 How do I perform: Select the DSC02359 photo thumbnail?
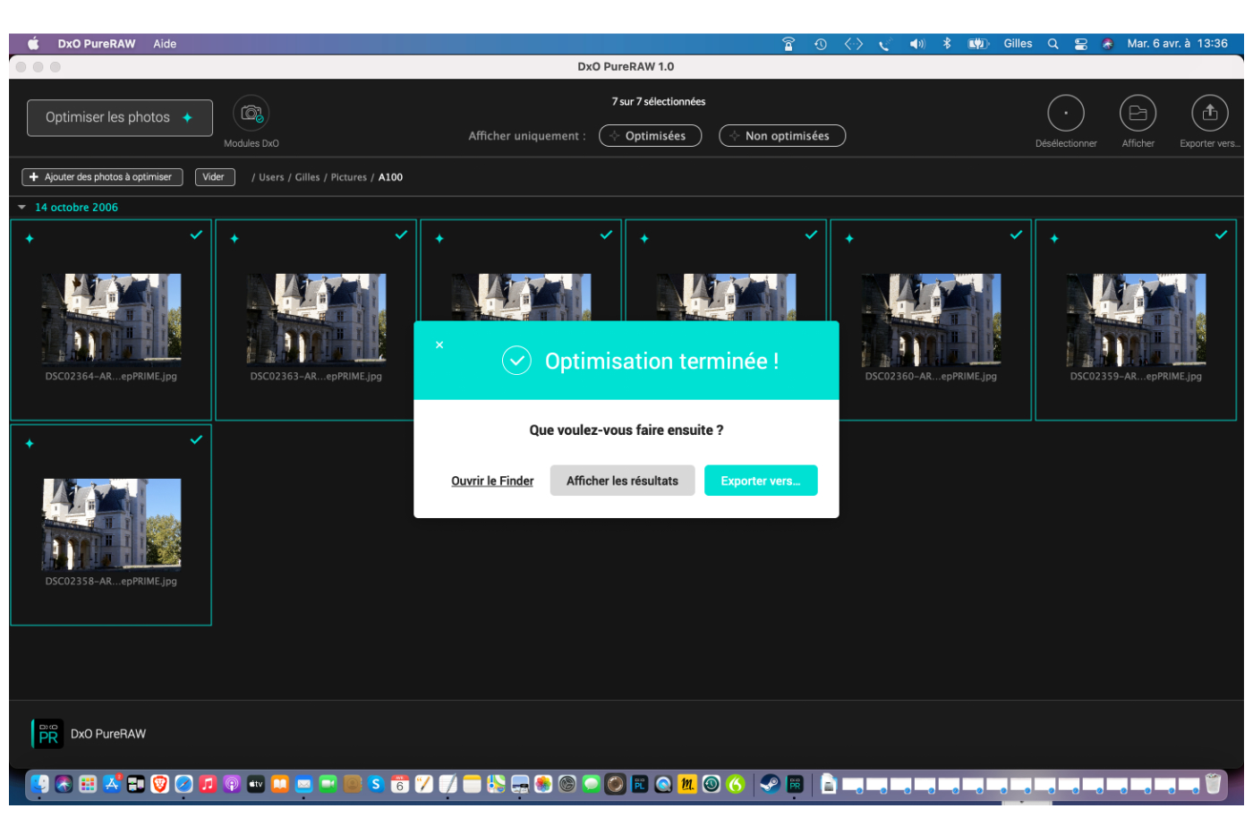[x=1136, y=319]
